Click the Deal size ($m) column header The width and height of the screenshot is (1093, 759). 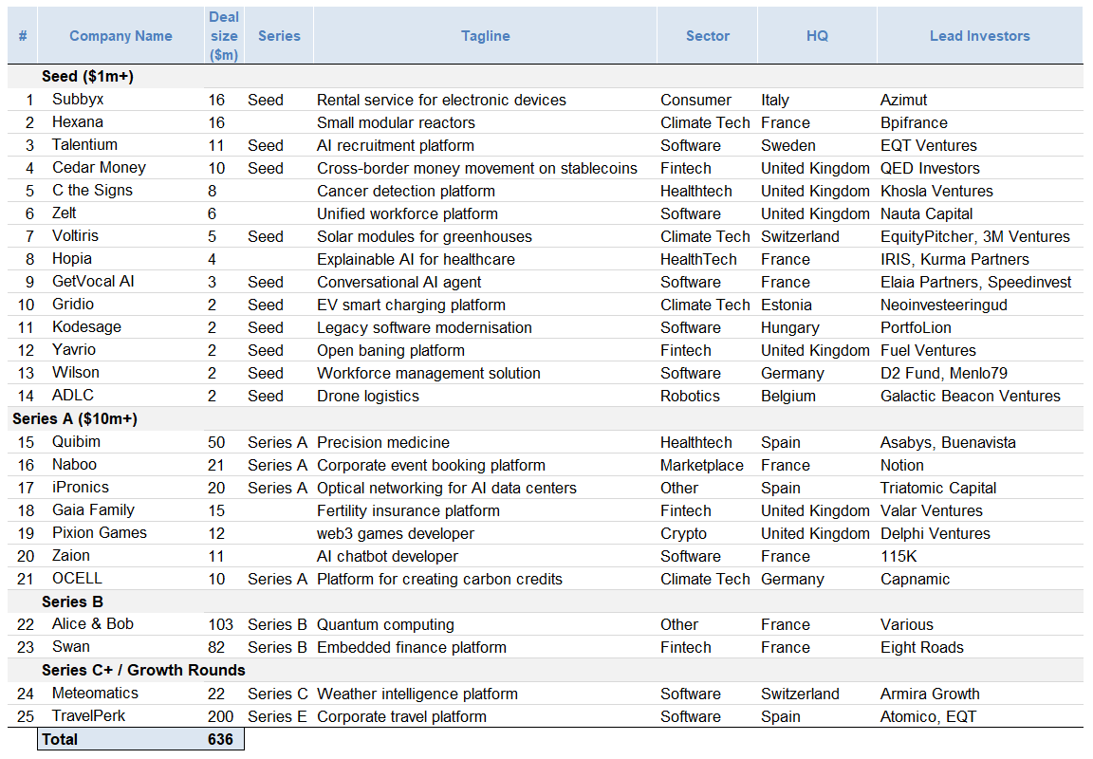point(224,36)
